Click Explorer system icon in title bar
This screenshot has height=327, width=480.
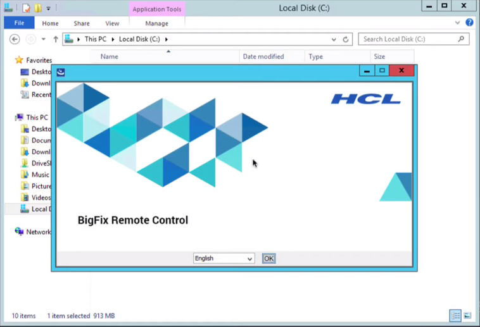point(8,8)
